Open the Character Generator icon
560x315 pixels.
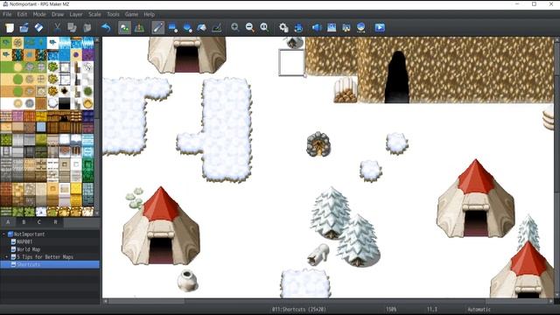coord(346,27)
